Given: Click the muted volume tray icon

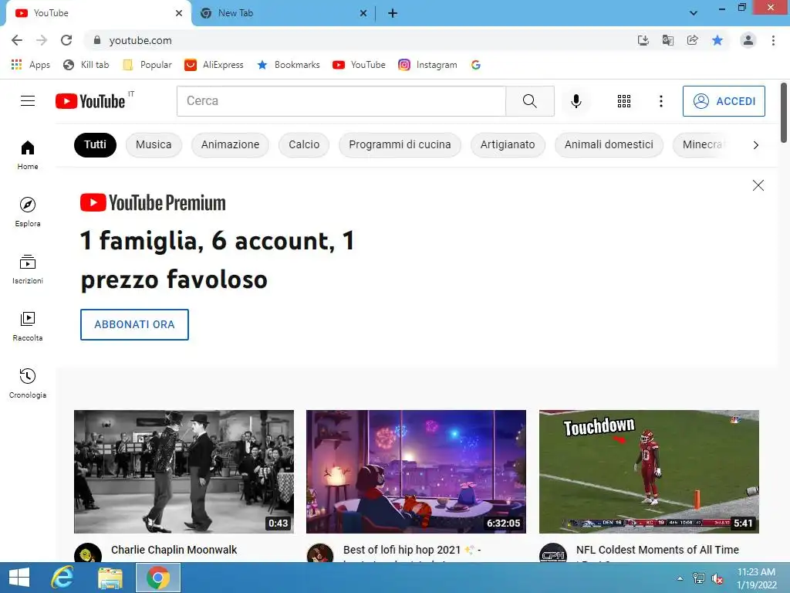Looking at the screenshot, I should point(717,578).
